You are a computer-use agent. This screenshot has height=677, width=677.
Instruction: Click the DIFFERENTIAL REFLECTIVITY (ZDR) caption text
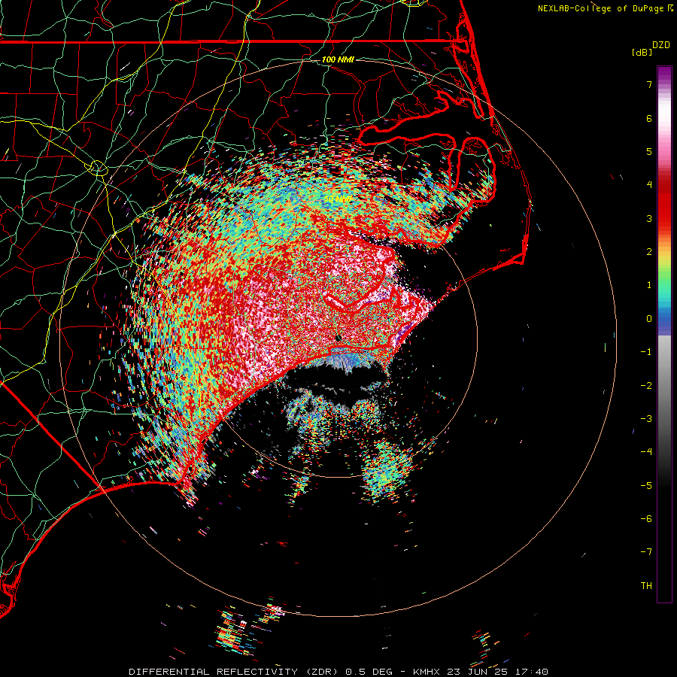(x=235, y=672)
